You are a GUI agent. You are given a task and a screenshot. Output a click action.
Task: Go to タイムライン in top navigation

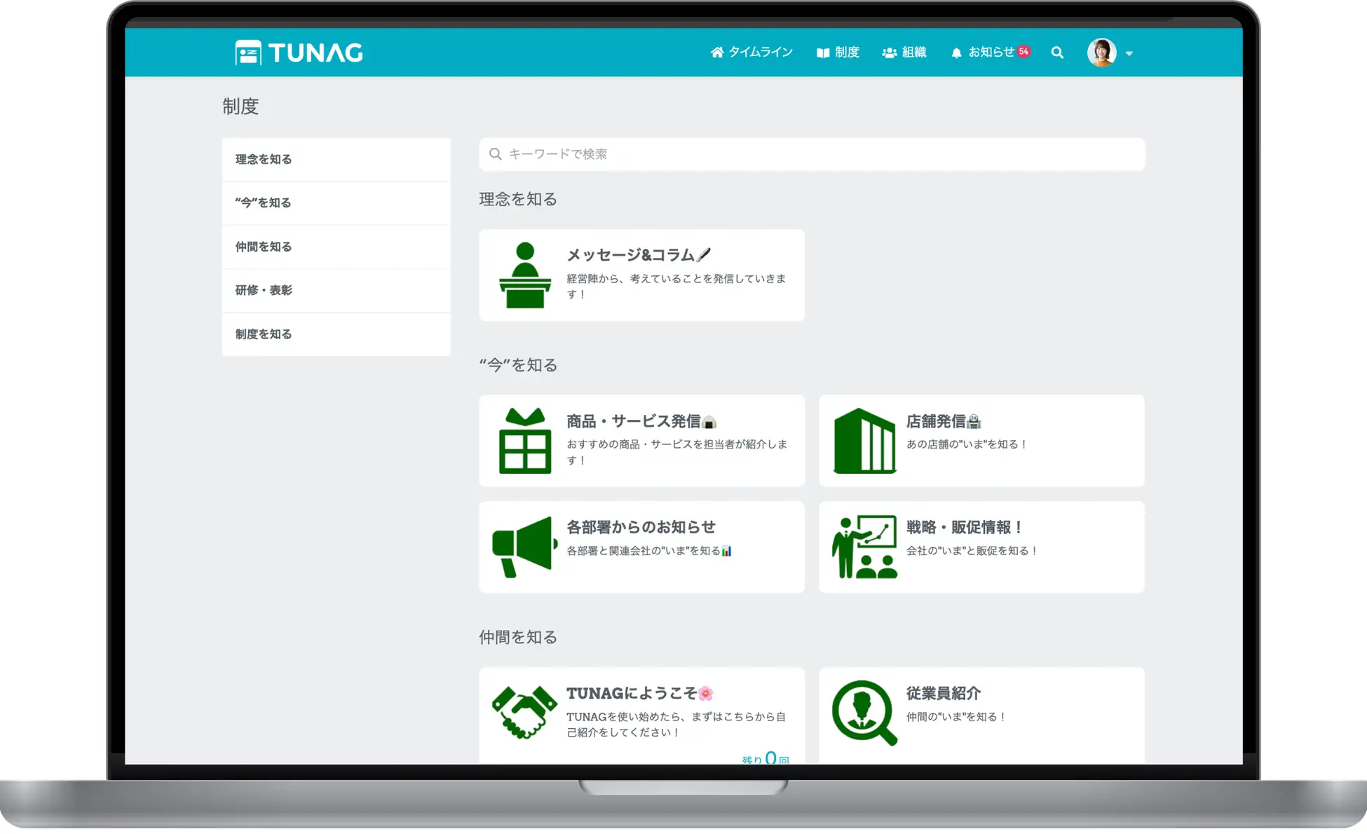coord(751,53)
